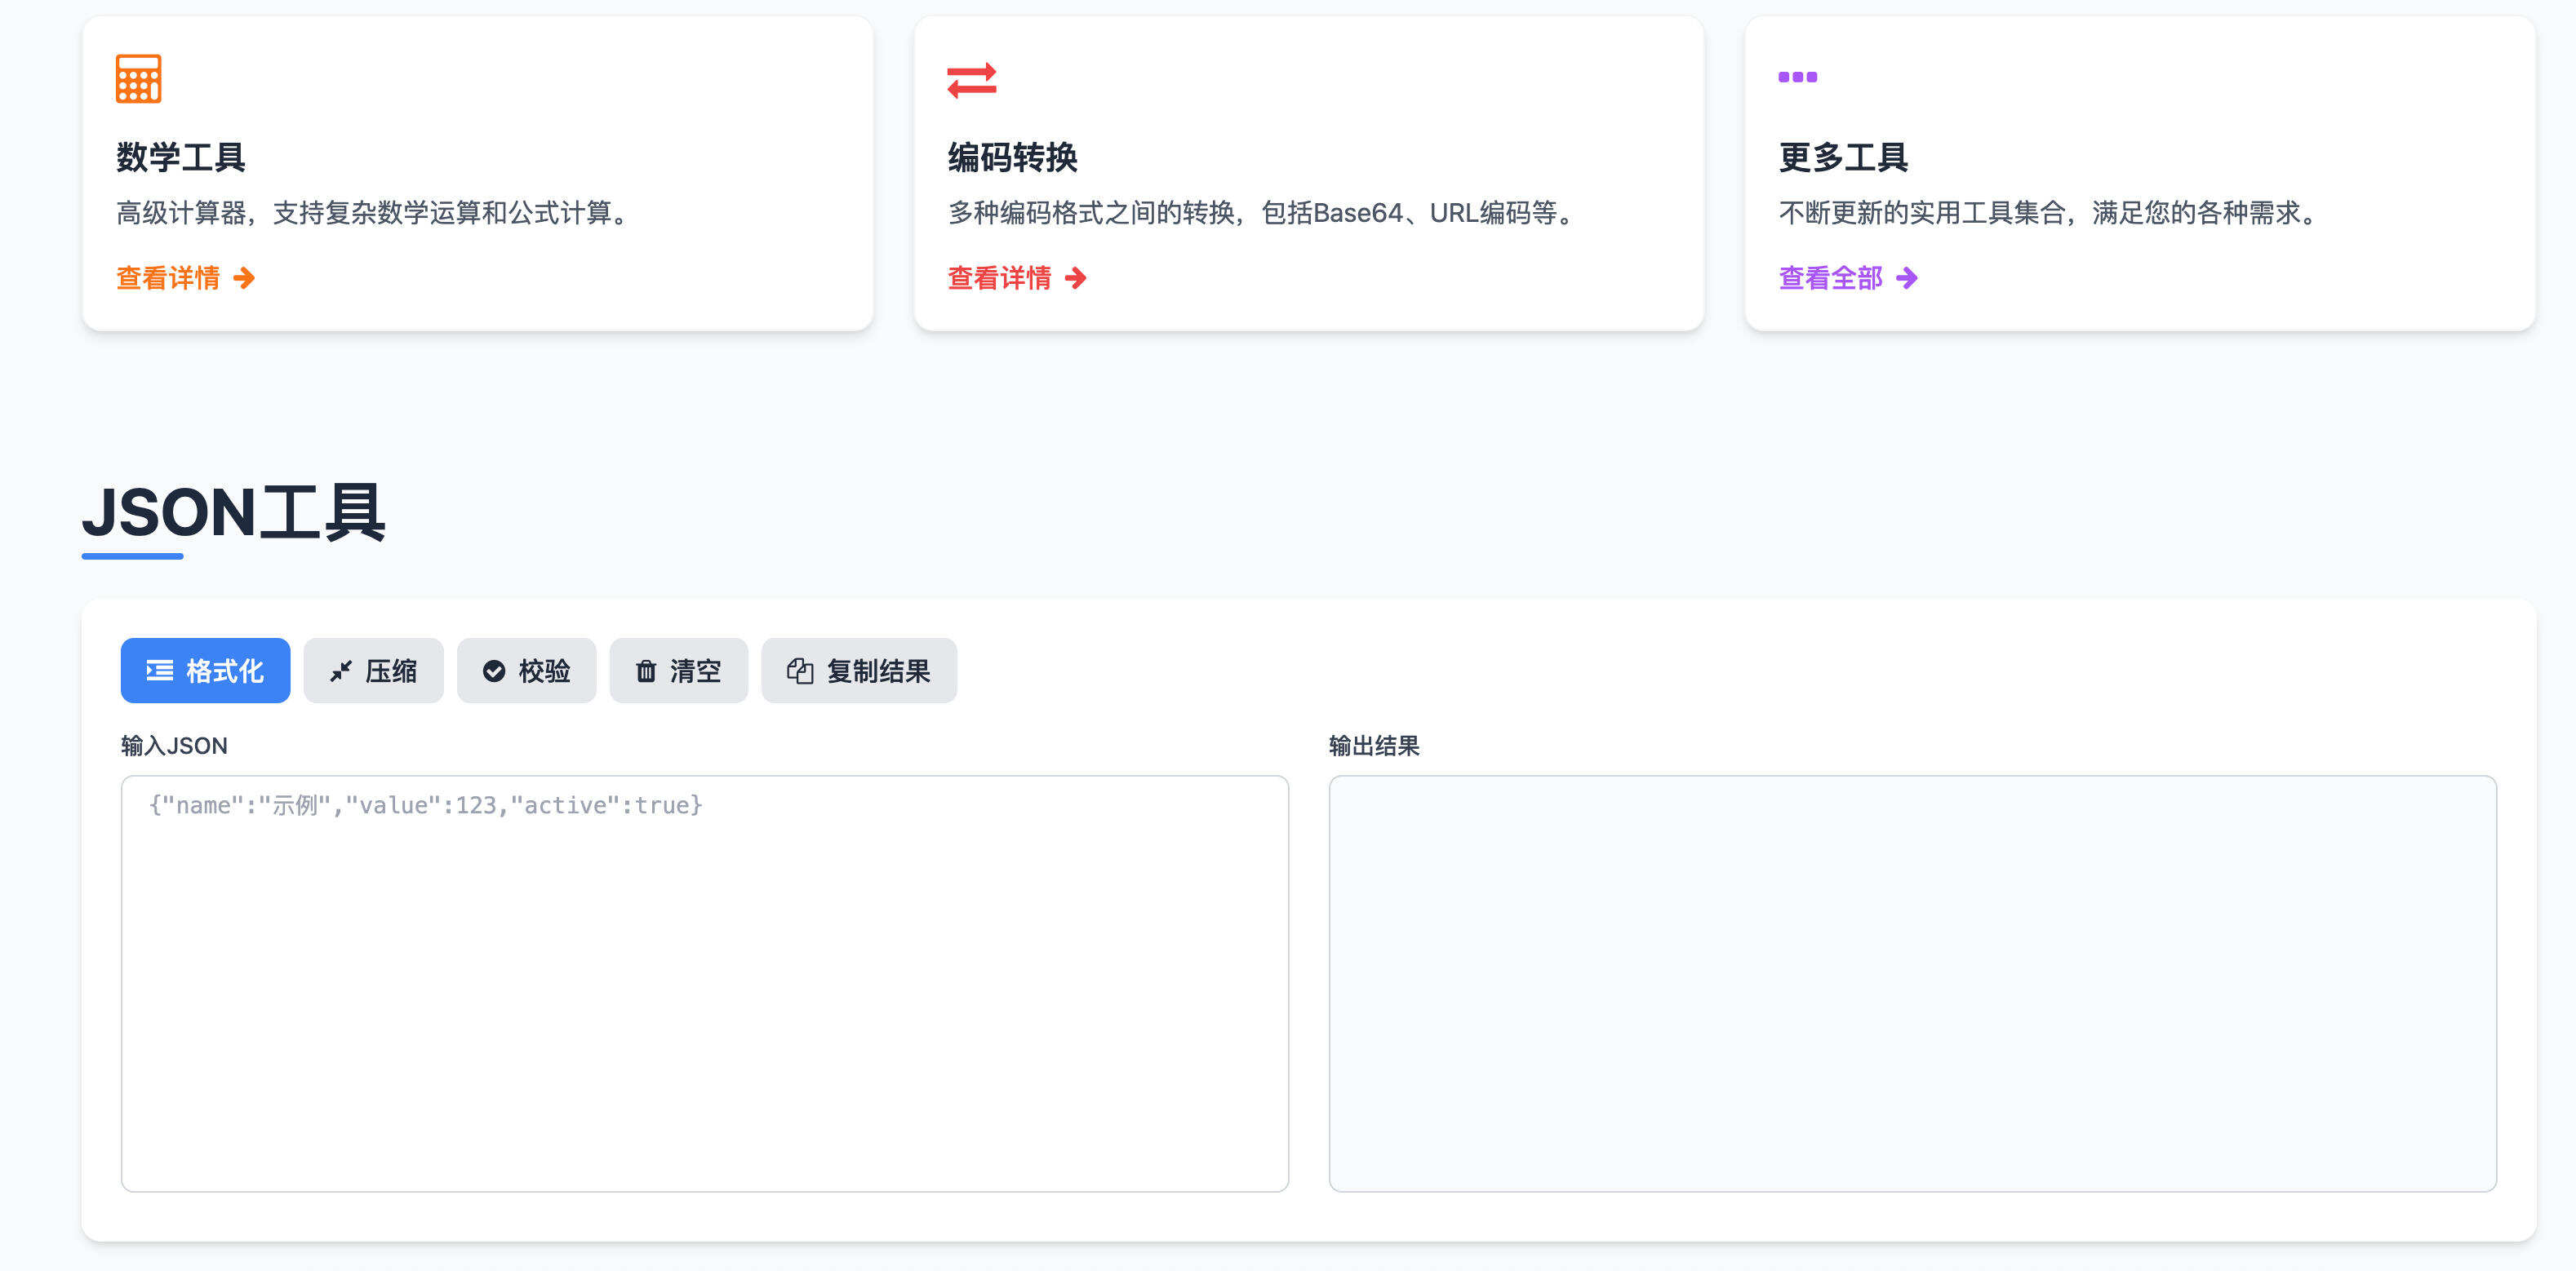Open 数学工具 details via 查看详情 link
2576x1271 pixels.
(168, 278)
